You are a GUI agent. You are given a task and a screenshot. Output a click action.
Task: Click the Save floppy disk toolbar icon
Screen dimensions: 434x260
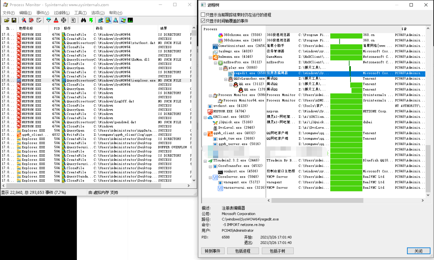pyautogui.click(x=14, y=20)
